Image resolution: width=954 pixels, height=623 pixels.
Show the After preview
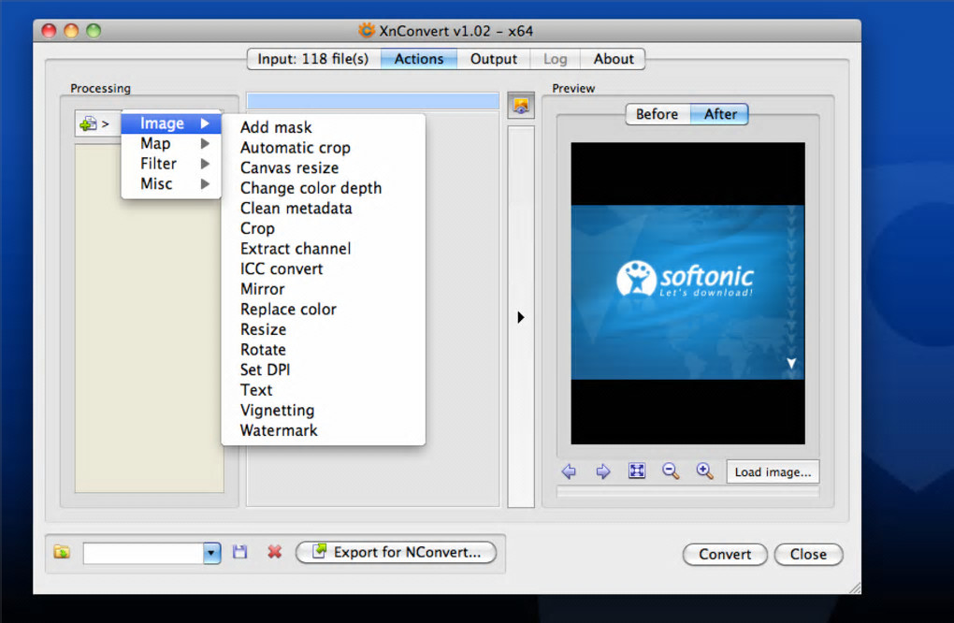(720, 114)
